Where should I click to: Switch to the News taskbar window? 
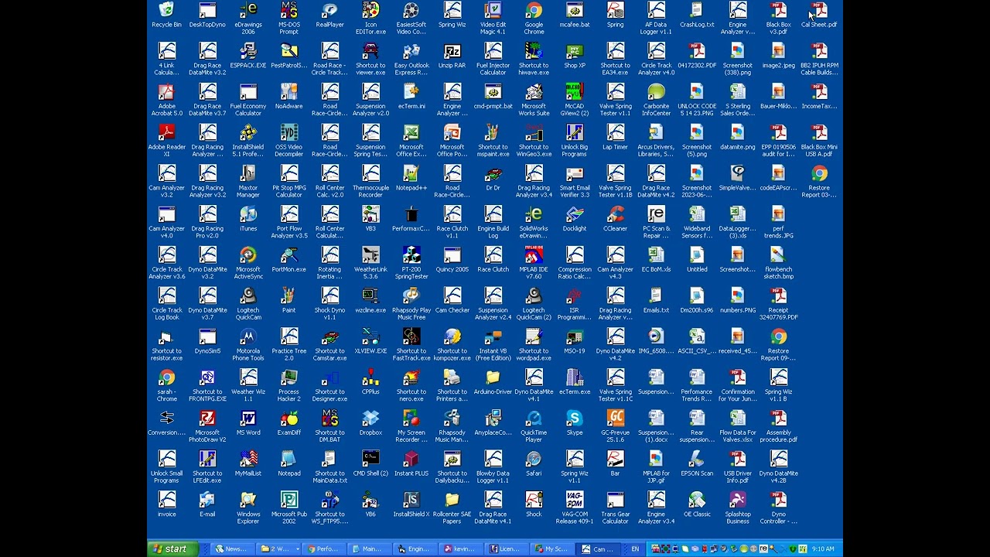pyautogui.click(x=231, y=549)
